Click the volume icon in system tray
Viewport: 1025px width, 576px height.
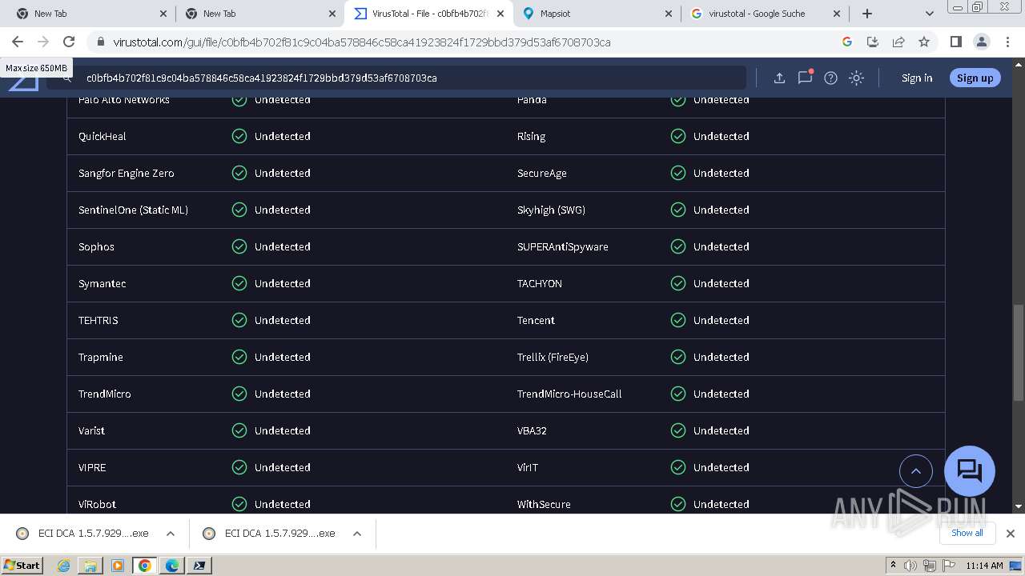910,566
